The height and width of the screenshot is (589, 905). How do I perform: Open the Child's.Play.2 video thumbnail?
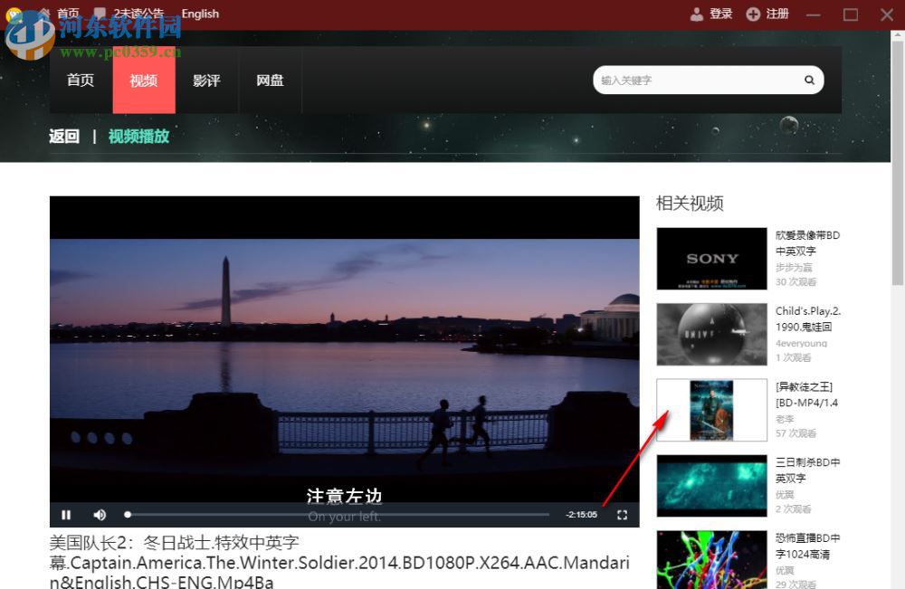tap(711, 334)
